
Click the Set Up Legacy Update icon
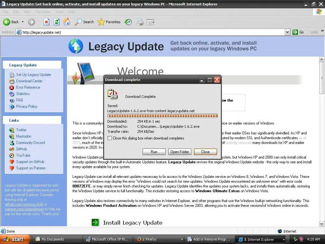coord(12,75)
